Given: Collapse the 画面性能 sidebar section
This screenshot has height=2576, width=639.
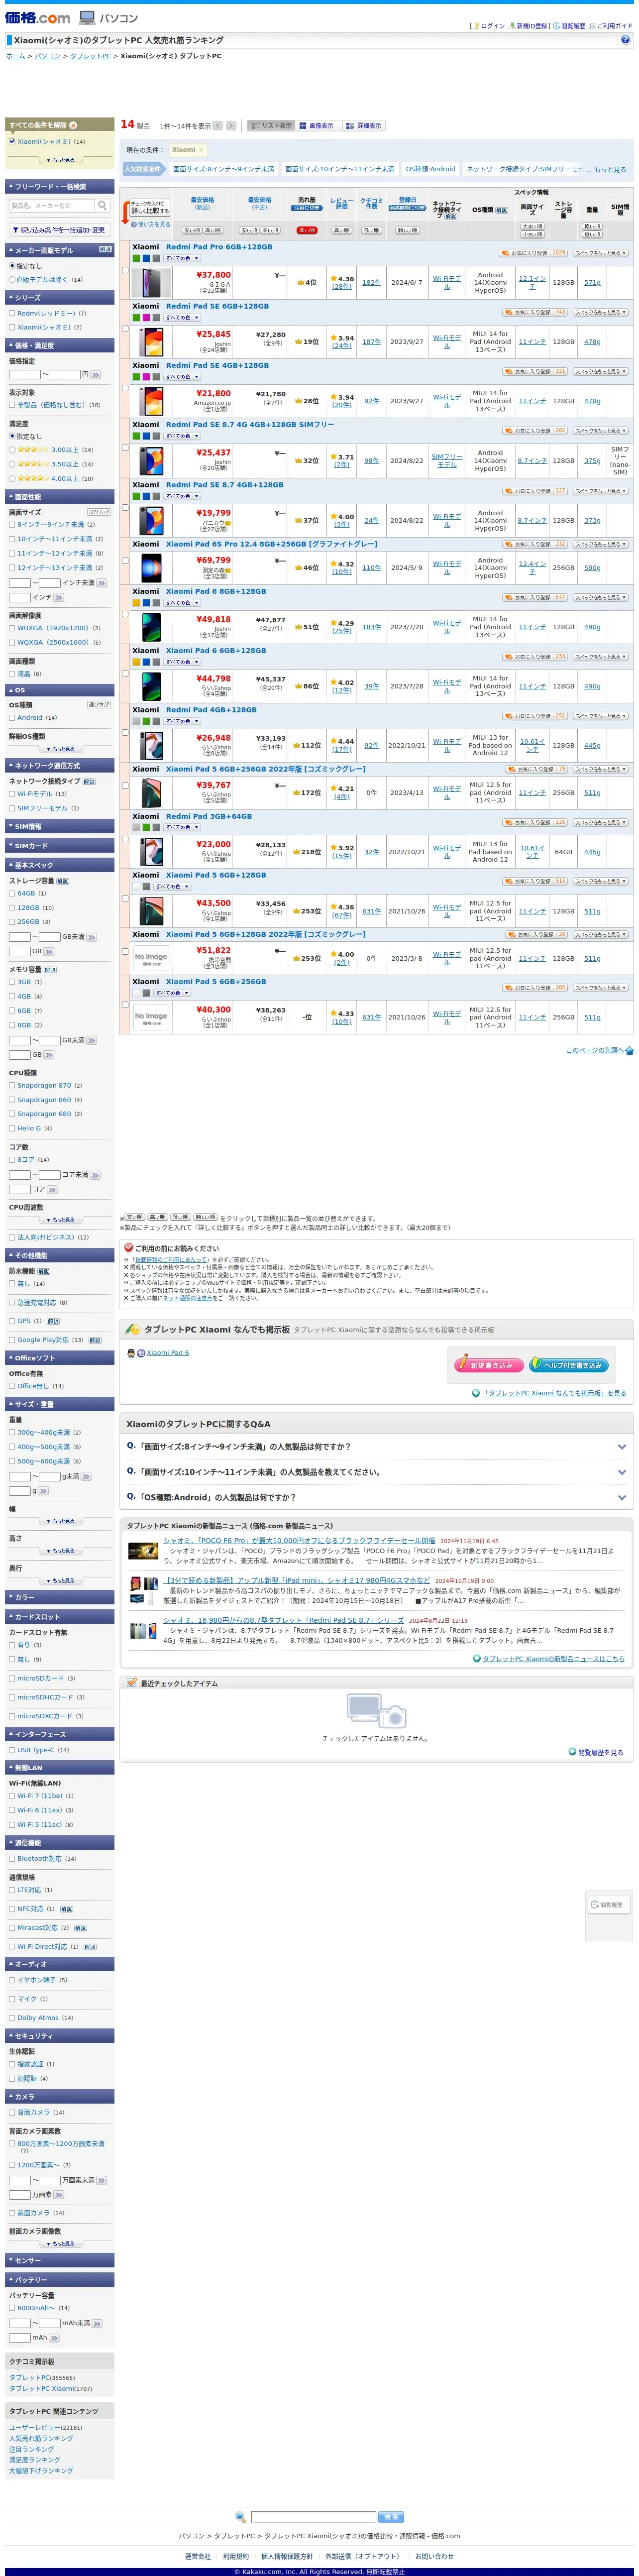Looking at the screenshot, I should pyautogui.click(x=59, y=497).
